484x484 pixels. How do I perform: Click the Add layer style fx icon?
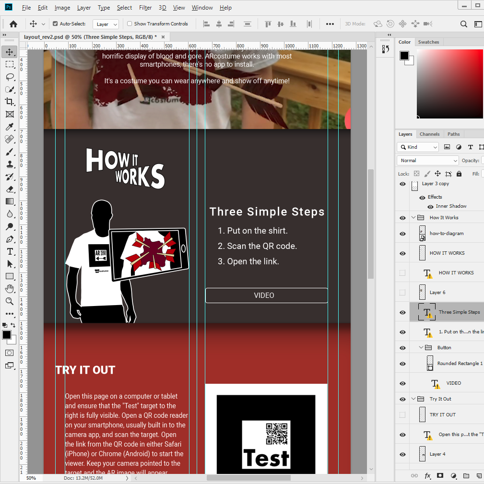tap(427, 476)
